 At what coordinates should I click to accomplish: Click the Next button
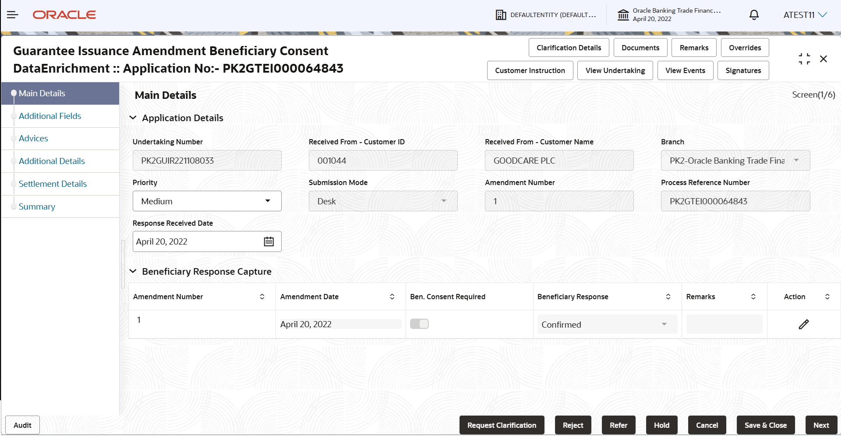tap(821, 425)
